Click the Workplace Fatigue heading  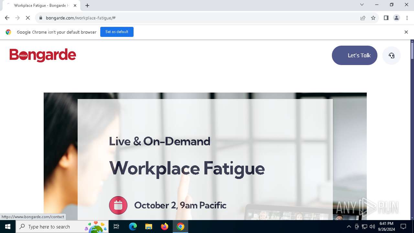[x=187, y=168]
